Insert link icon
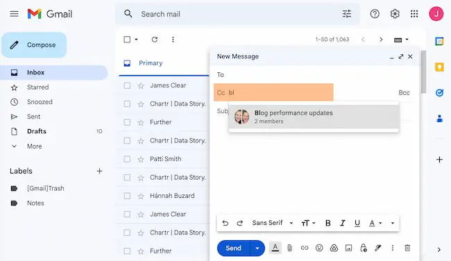 coord(305,248)
